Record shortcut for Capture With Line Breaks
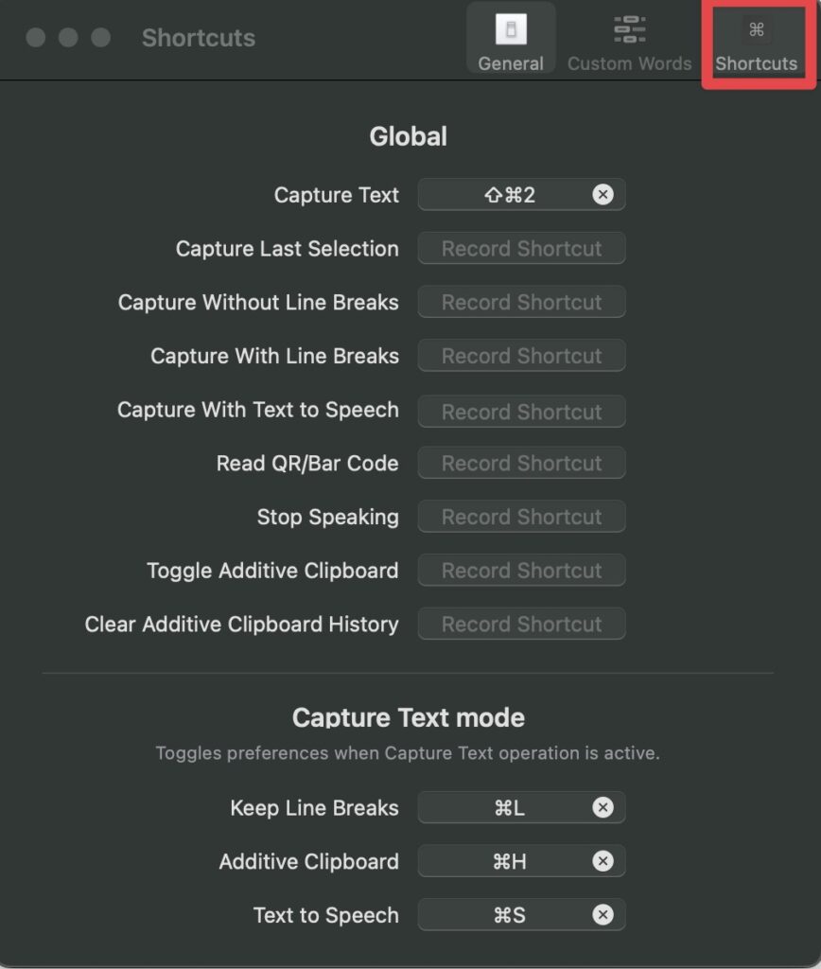This screenshot has width=821, height=969. [x=521, y=356]
